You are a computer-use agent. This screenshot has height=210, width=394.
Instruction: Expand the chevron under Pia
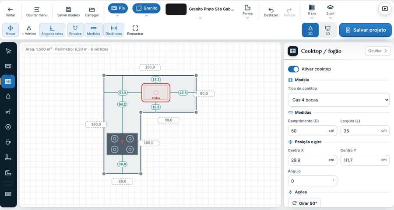tap(118, 16)
